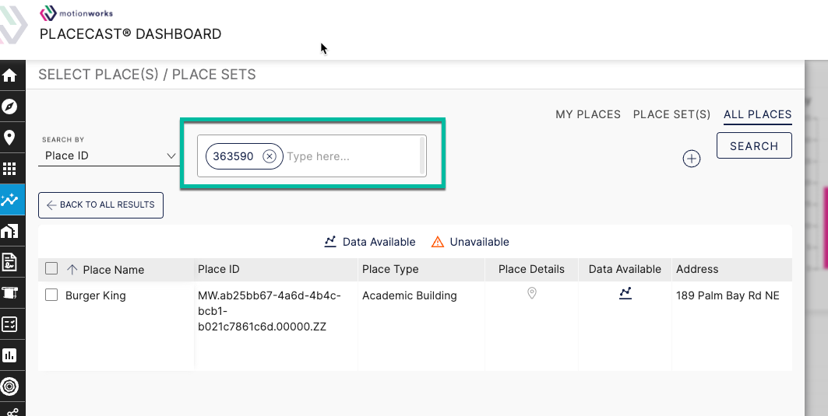This screenshot has height=416, width=828.
Task: Go Back to All Results
Action: 100,205
